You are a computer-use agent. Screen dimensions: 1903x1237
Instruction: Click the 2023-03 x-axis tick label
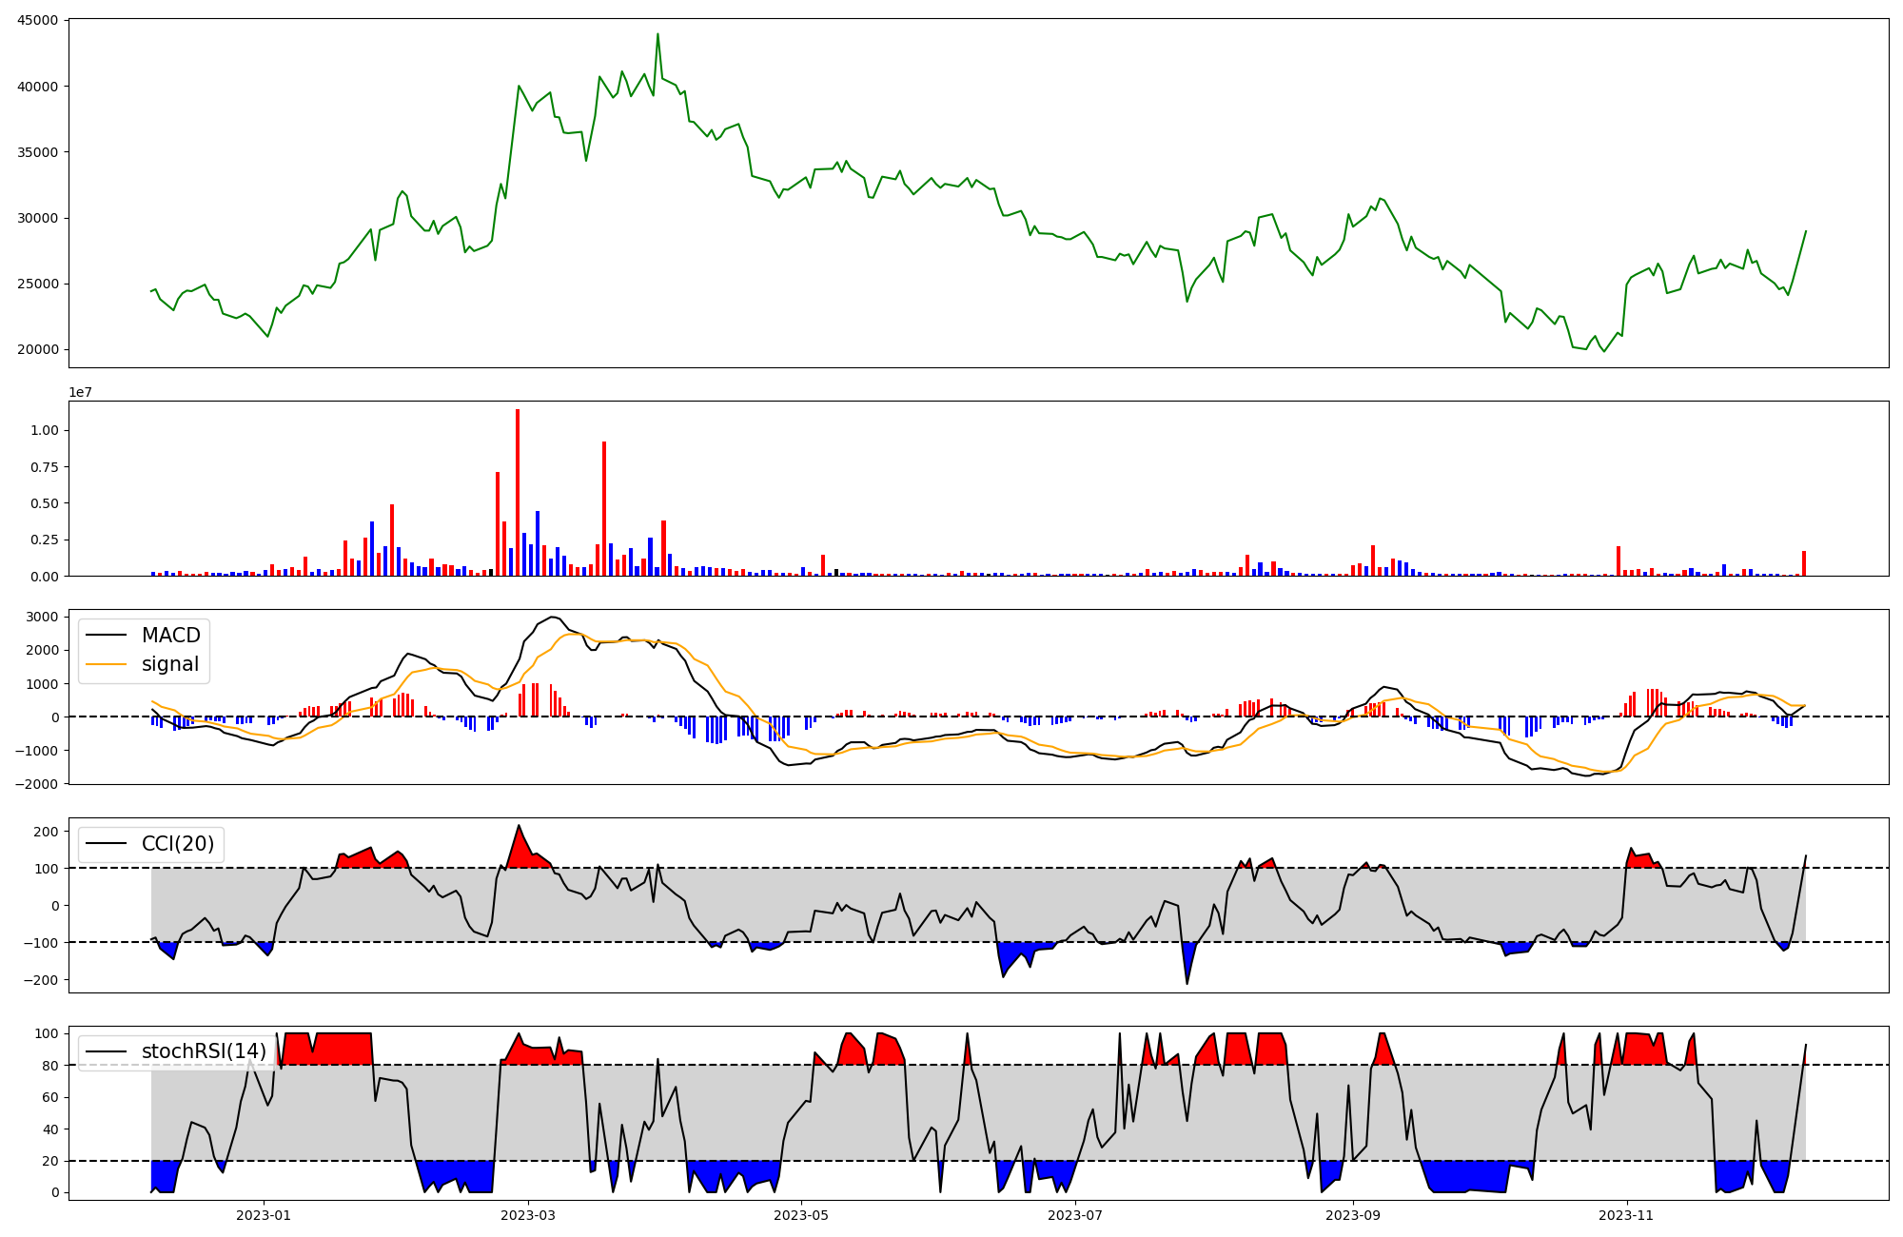(x=528, y=1215)
